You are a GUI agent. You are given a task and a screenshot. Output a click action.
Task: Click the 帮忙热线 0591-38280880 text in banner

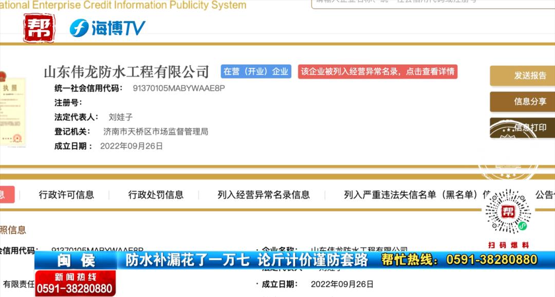pyautogui.click(x=459, y=260)
